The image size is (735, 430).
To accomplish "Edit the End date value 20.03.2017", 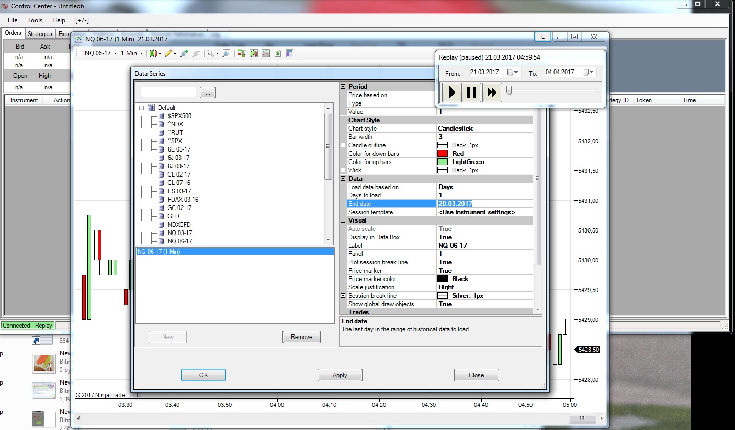I will pyautogui.click(x=484, y=204).
